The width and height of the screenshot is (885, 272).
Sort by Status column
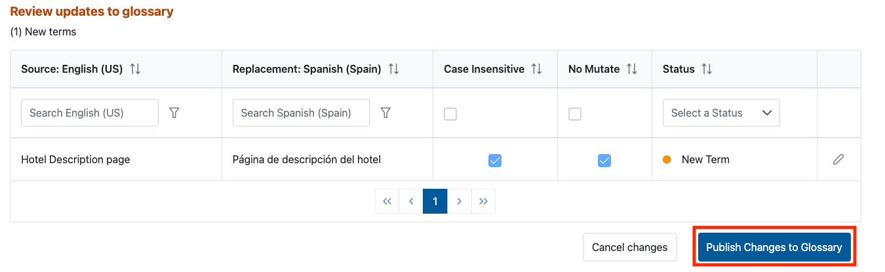707,69
